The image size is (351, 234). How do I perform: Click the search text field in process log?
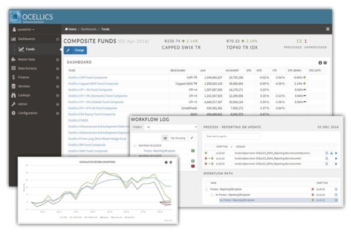pos(232,136)
